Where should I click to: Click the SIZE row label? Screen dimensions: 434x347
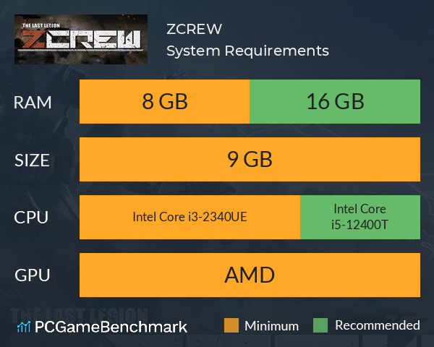point(32,160)
